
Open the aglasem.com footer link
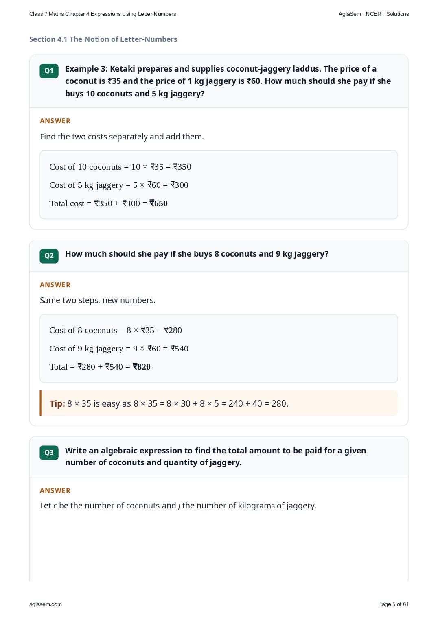point(46,604)
